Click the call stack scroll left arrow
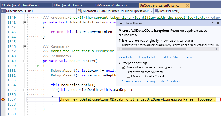 (x=120, y=49)
